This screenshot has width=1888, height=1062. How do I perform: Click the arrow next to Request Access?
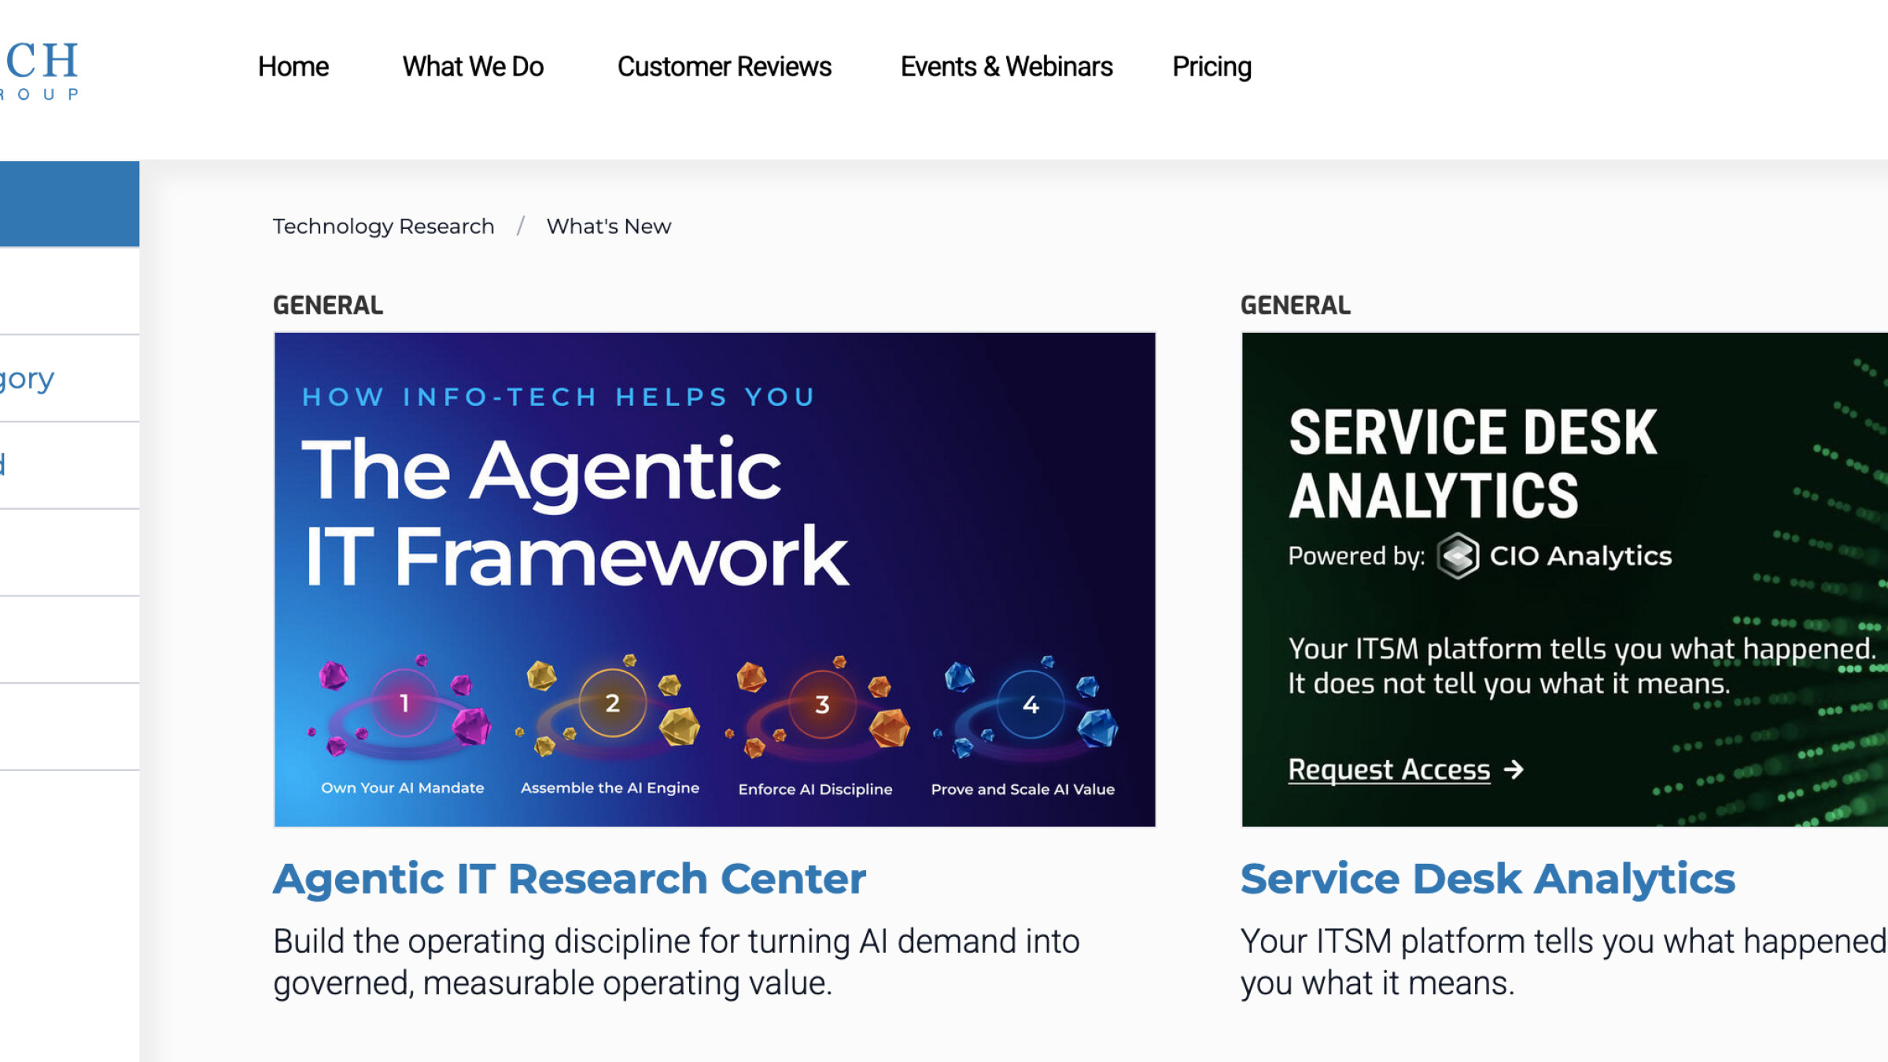click(1514, 769)
